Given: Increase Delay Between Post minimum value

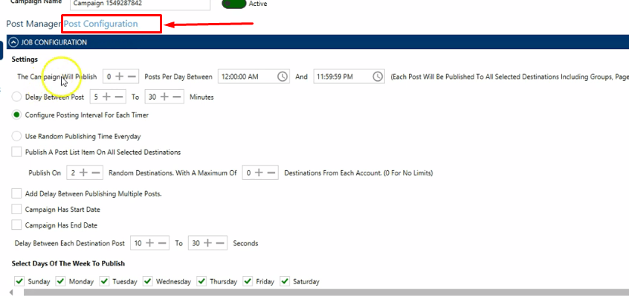Looking at the screenshot, I should click(106, 97).
